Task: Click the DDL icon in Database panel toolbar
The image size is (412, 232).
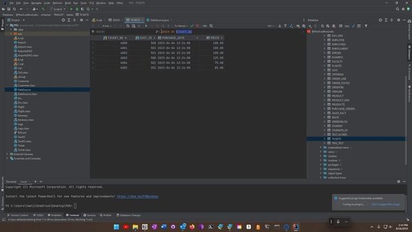Action: coord(347,26)
